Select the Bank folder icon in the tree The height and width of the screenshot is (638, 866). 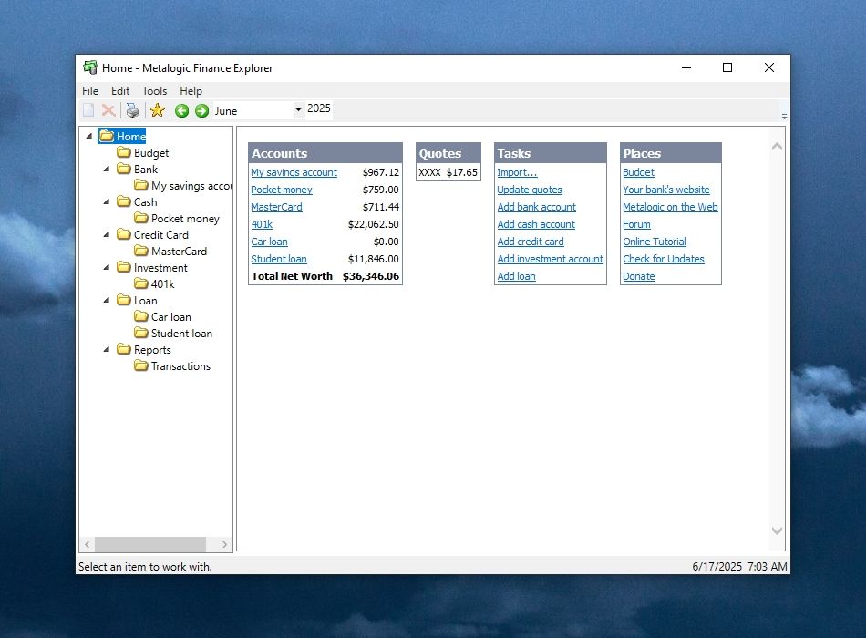pyautogui.click(x=124, y=169)
